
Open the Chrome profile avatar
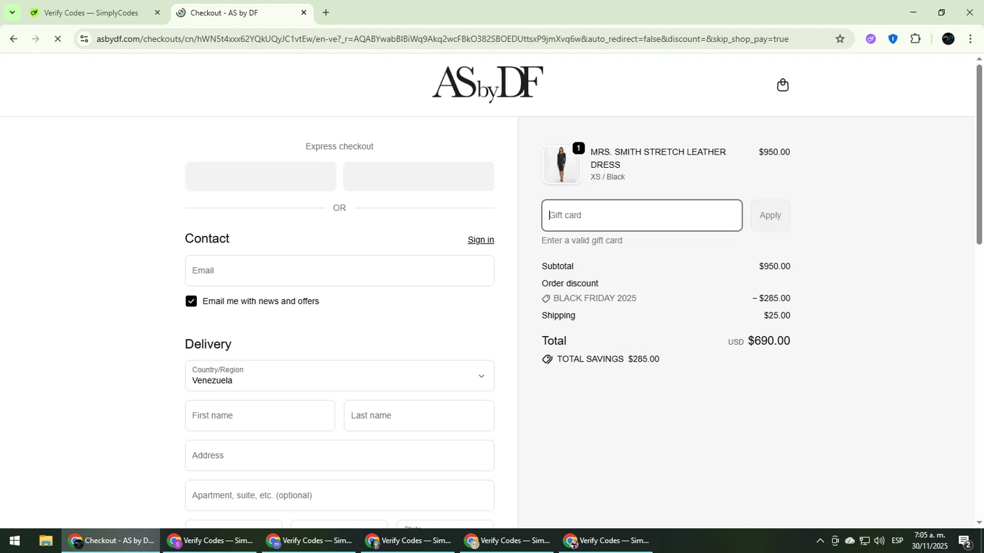click(x=948, y=39)
